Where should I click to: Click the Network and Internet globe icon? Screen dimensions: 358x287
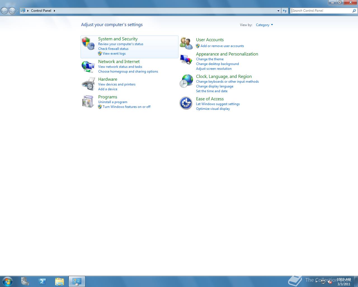point(88,66)
